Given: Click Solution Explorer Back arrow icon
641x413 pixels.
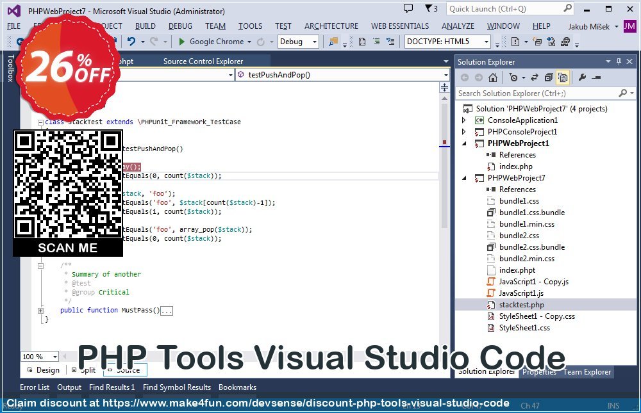Looking at the screenshot, I should tap(465, 77).
